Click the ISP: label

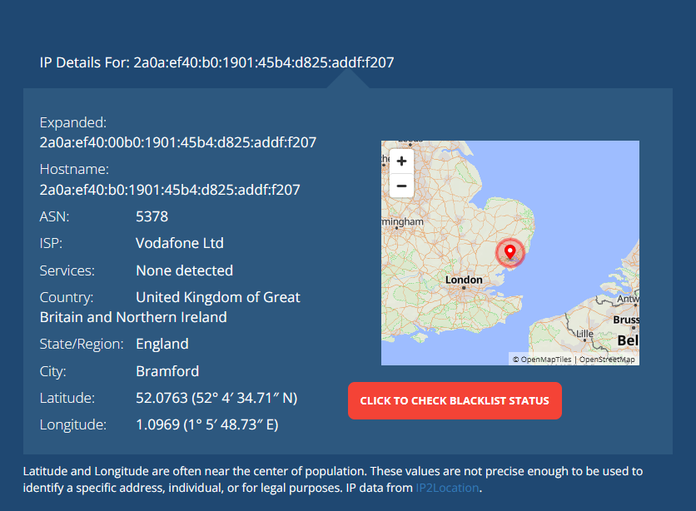(51, 243)
